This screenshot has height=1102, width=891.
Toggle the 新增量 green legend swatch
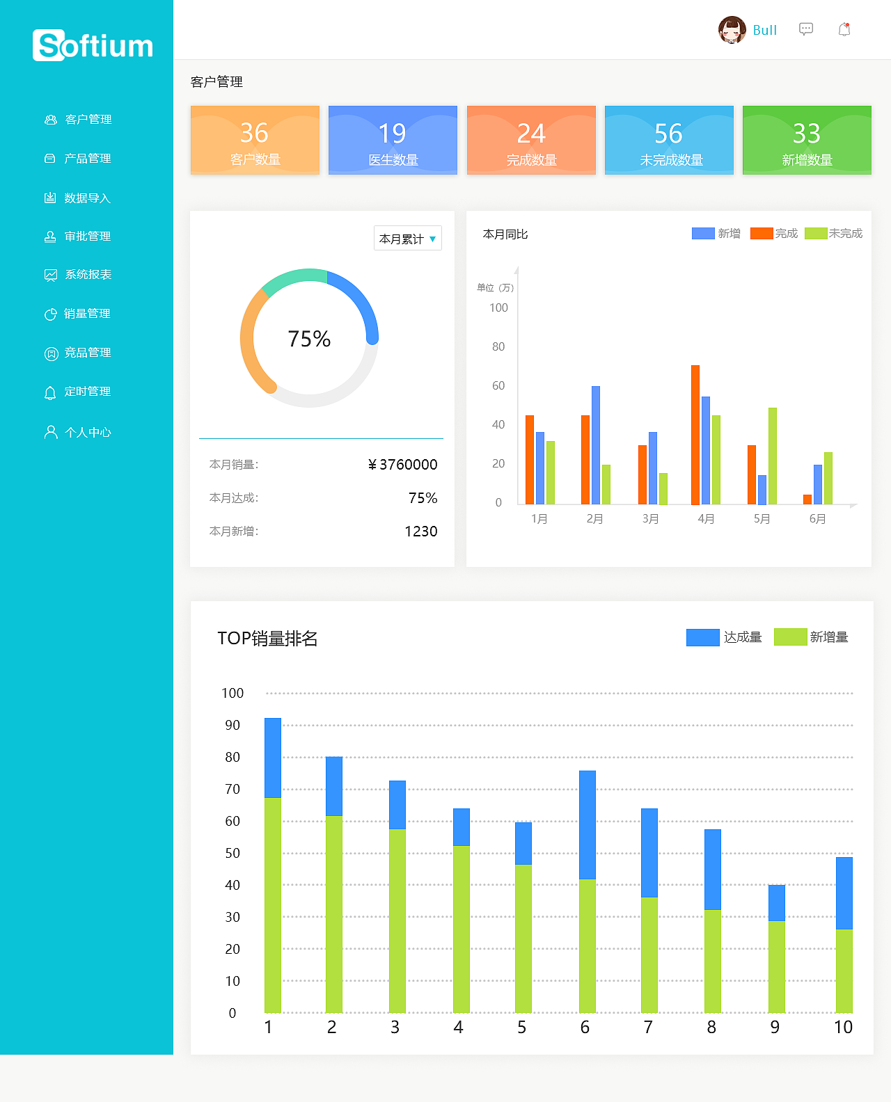point(791,637)
